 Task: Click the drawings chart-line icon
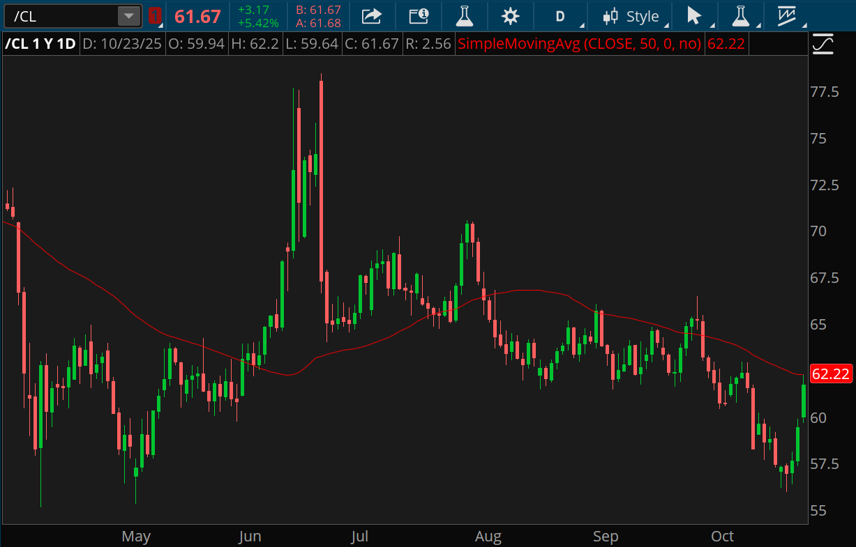(787, 16)
